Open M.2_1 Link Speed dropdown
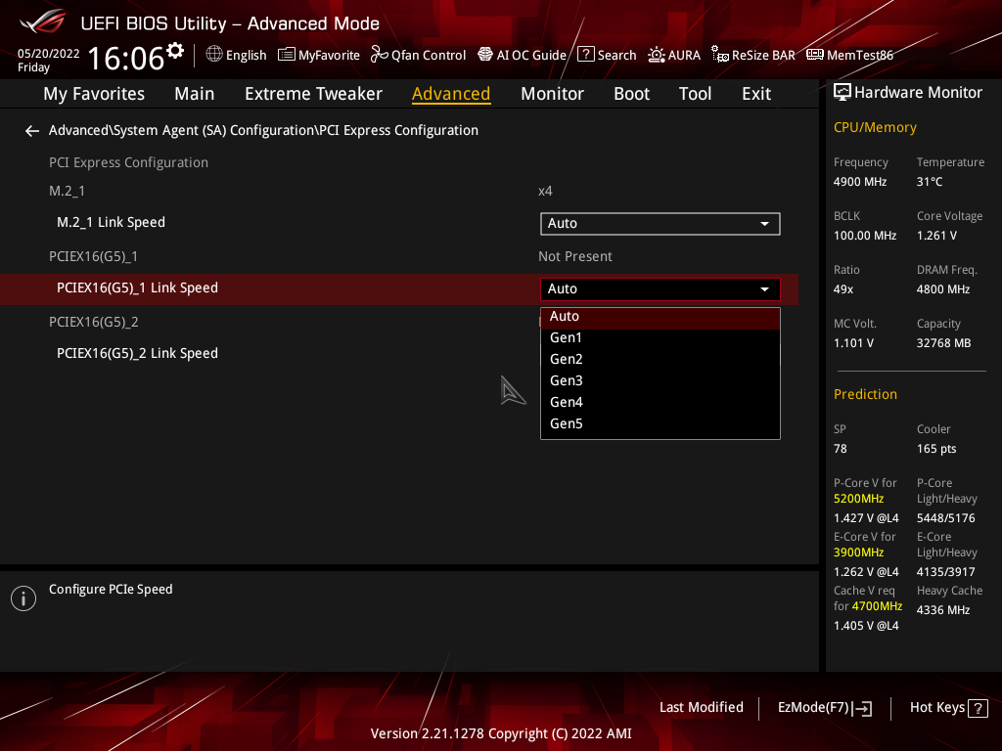Image resolution: width=1002 pixels, height=751 pixels. click(x=660, y=224)
